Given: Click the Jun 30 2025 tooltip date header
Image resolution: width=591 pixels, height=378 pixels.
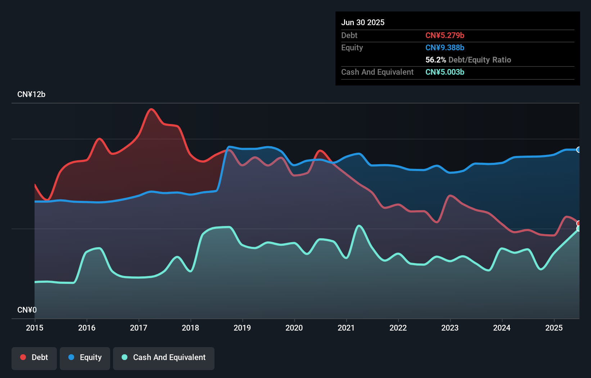Looking at the screenshot, I should click(363, 23).
